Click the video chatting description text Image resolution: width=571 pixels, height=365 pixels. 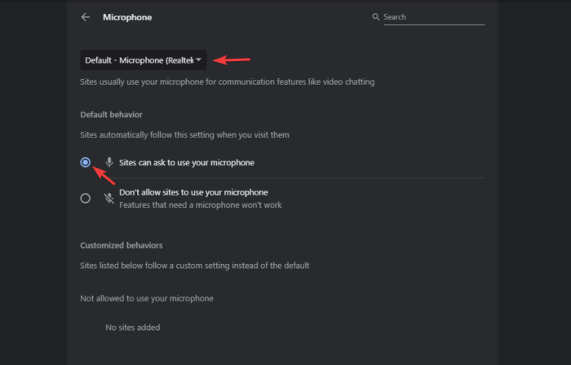pos(228,82)
